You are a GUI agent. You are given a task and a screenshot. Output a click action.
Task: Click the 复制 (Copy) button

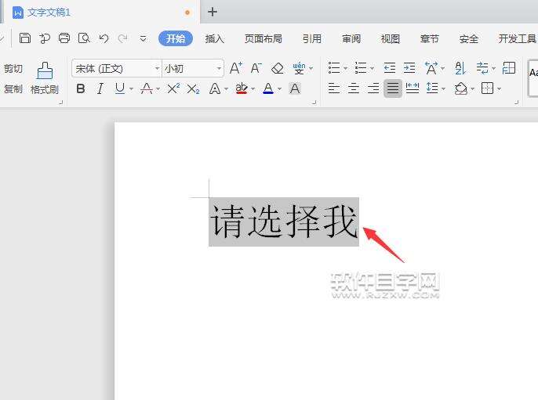click(13, 89)
